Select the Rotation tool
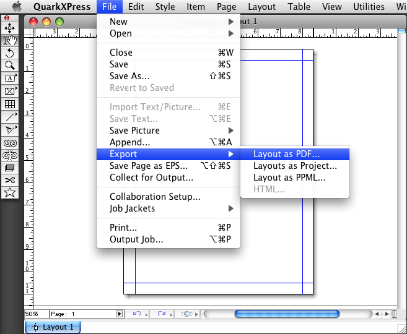Screen dimensions: 407x334 point(10,53)
